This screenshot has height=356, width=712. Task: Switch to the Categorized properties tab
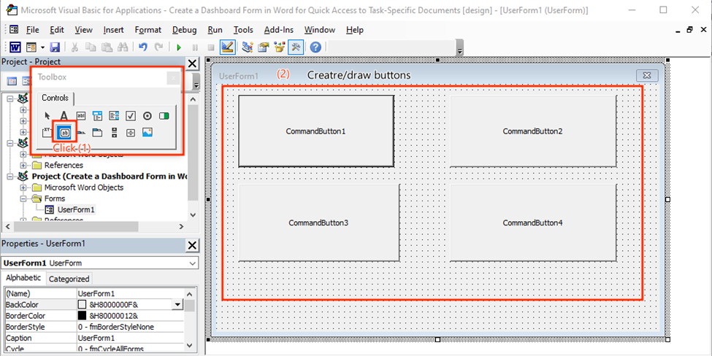tap(69, 279)
